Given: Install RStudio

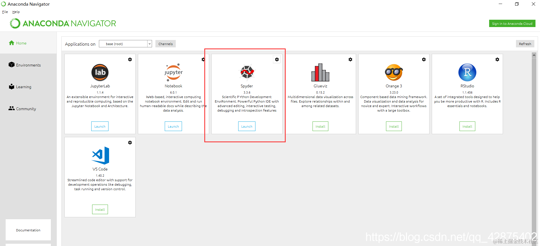Looking at the screenshot, I should pos(467,127).
